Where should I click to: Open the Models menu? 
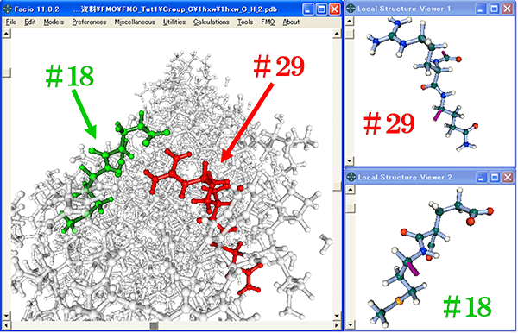[x=54, y=22]
